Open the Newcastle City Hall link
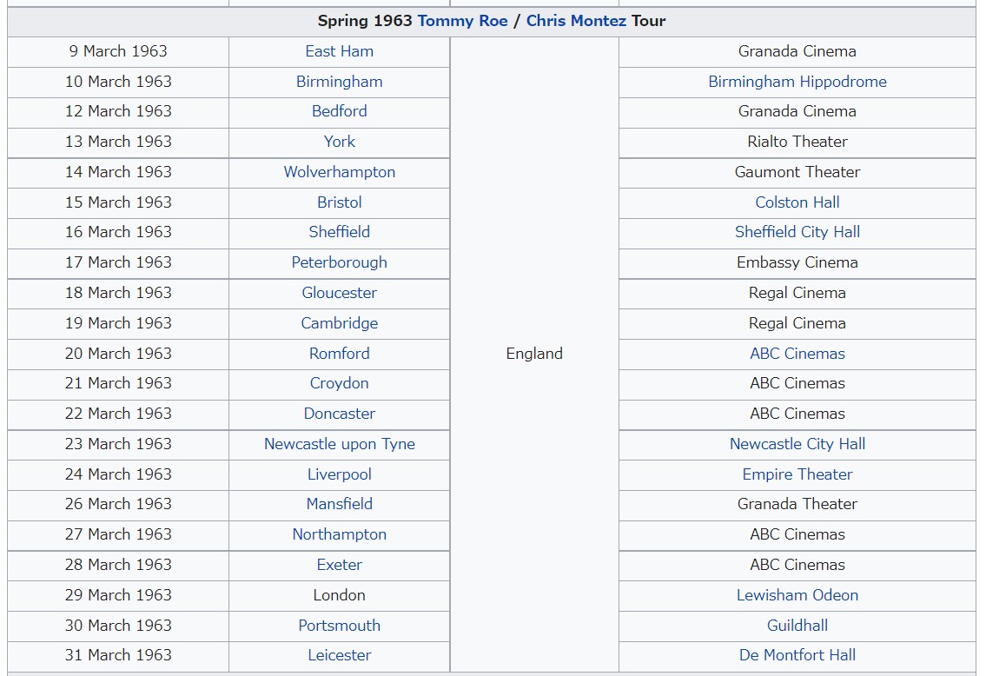 [x=797, y=444]
